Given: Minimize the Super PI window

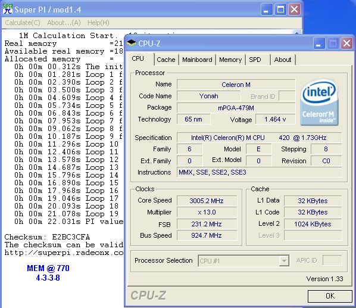Looking at the screenshot, I should [x=266, y=10].
